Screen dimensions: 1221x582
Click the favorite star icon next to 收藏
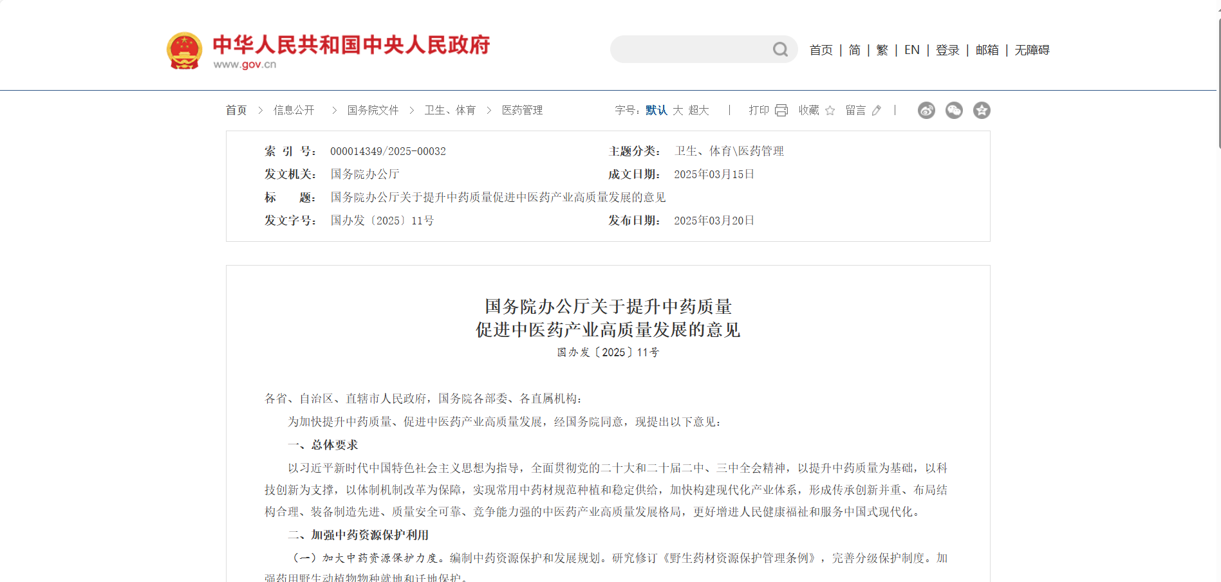click(830, 111)
